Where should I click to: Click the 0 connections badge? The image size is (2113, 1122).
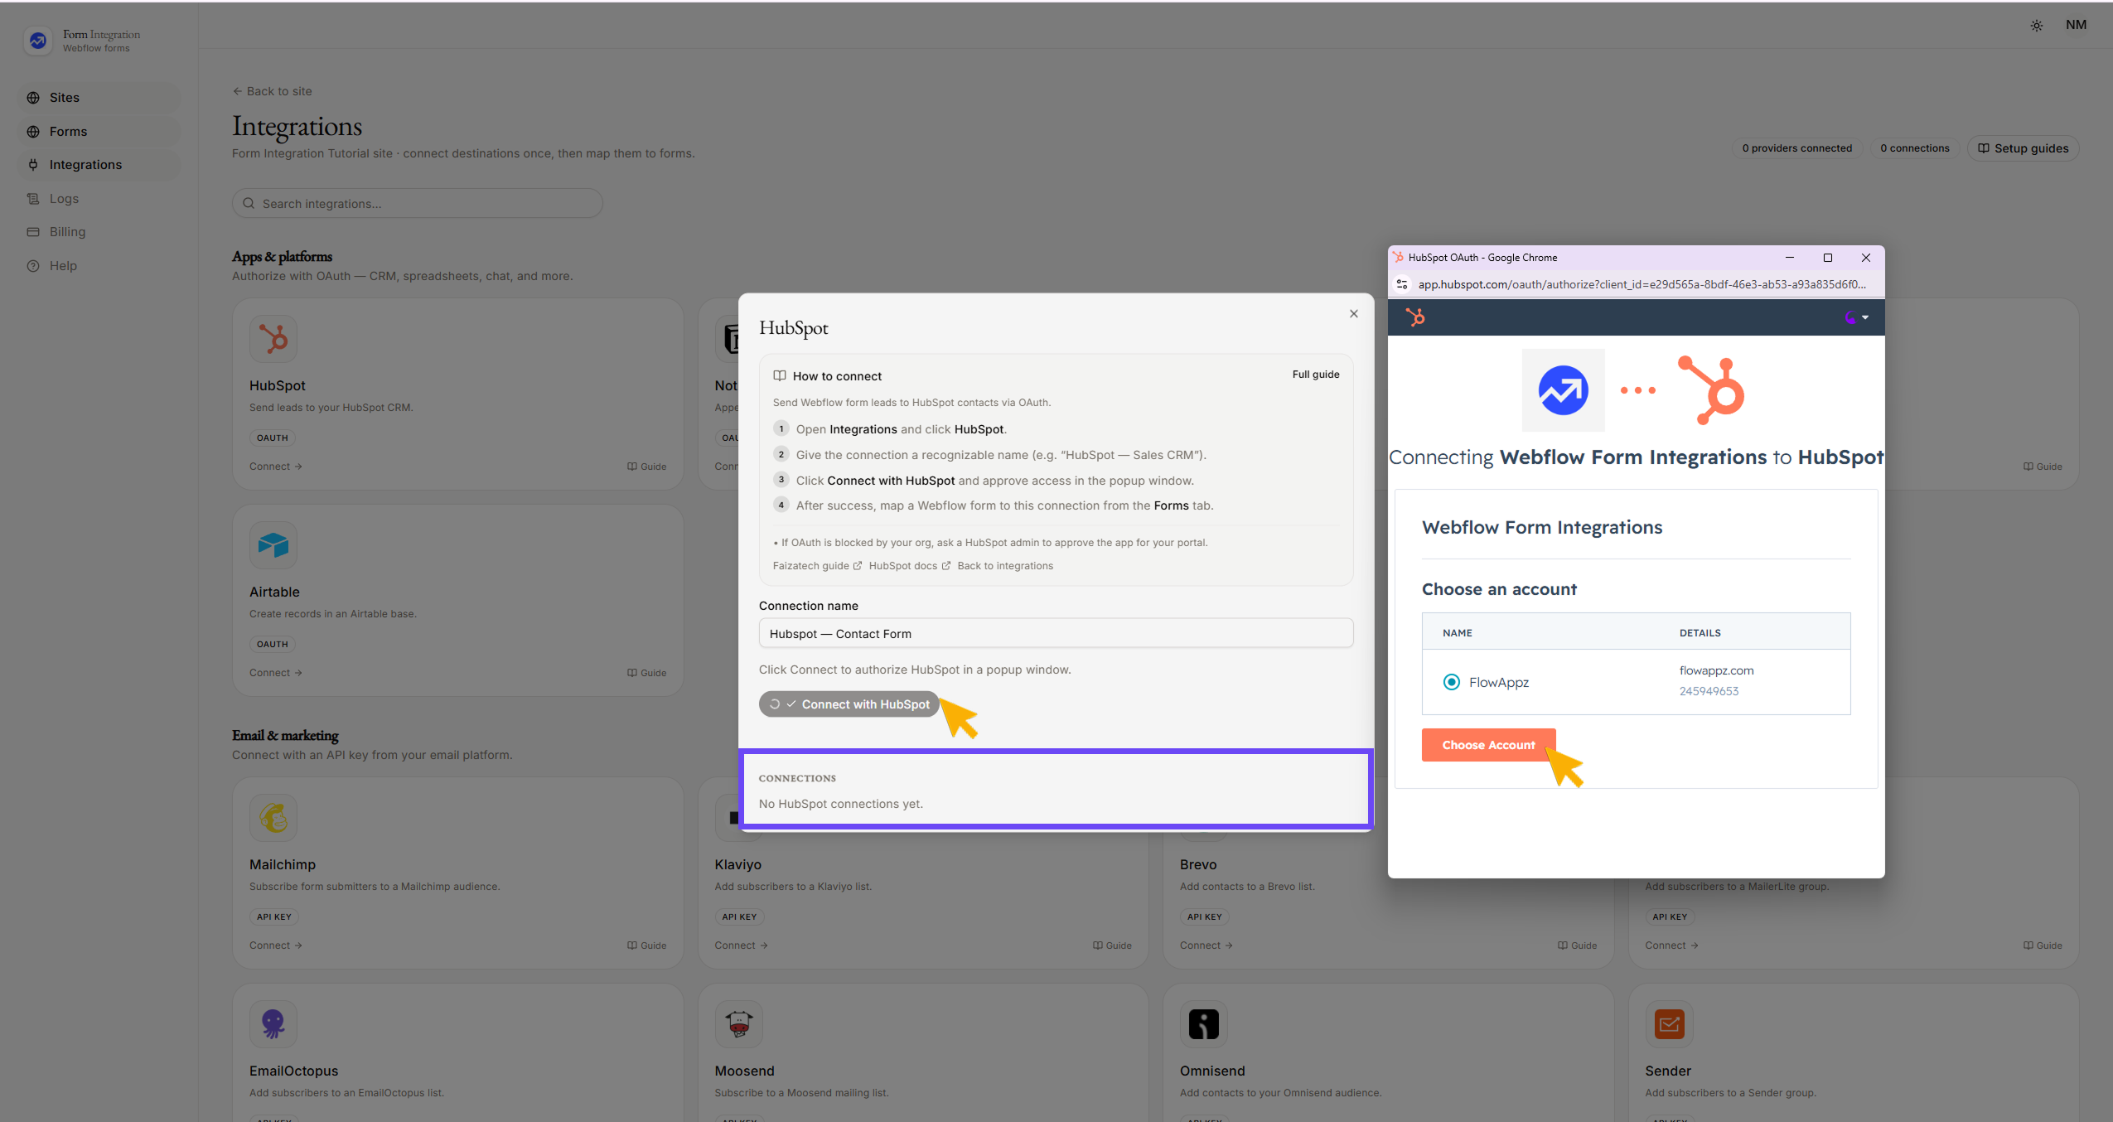pos(1914,148)
